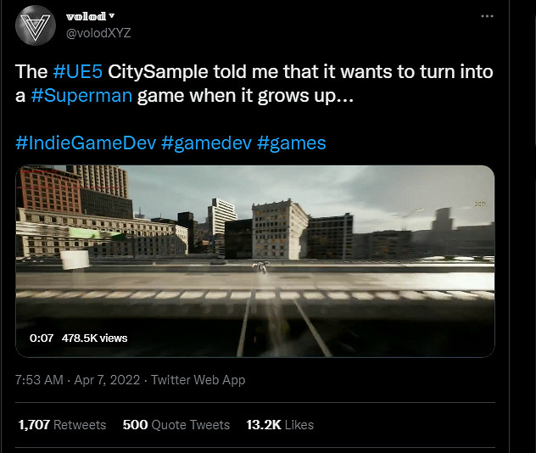Click the 0:07 video duration label

click(41, 338)
